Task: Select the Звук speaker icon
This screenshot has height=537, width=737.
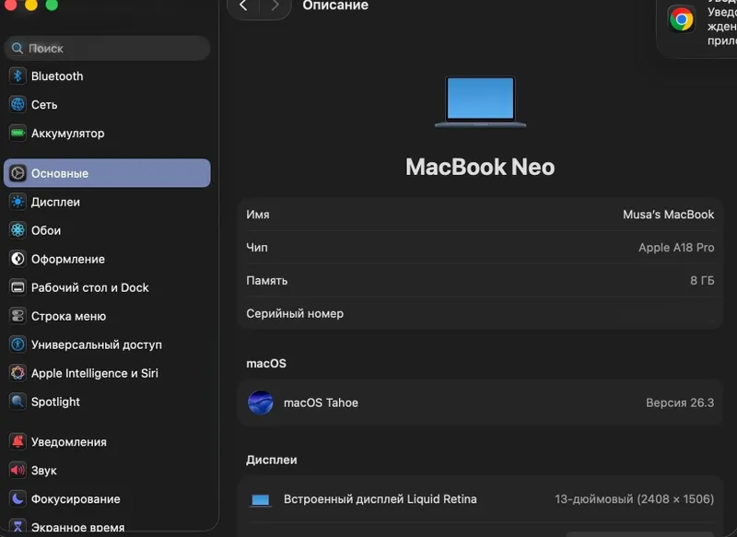Action: coord(18,471)
